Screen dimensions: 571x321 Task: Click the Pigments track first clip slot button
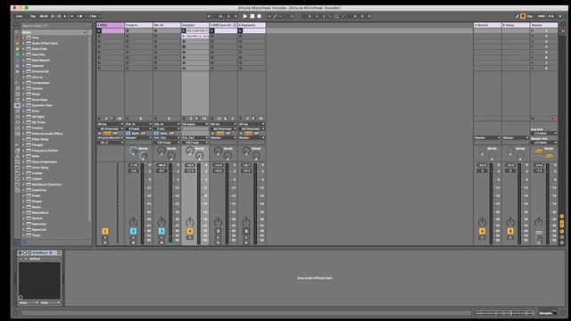[x=240, y=31]
